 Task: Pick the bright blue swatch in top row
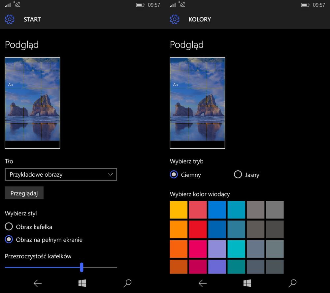(217, 210)
